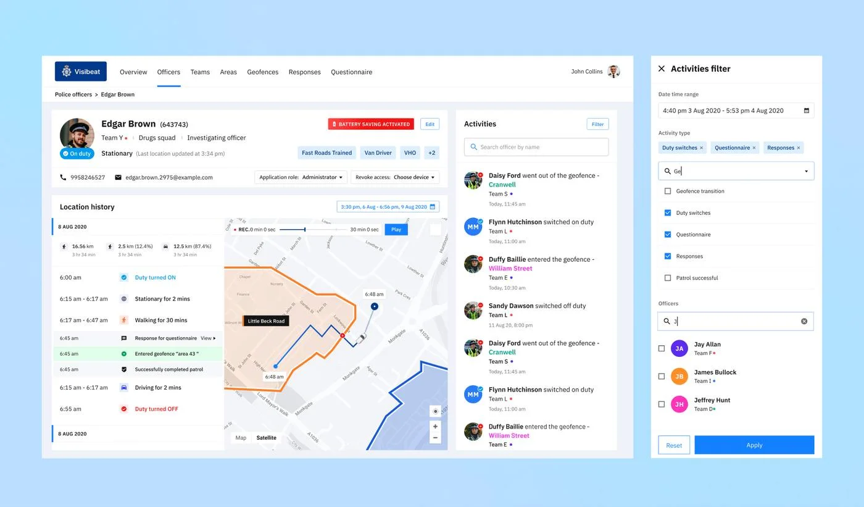Click the Driving for 2 mins car icon
The image size is (864, 507).
[x=124, y=388]
